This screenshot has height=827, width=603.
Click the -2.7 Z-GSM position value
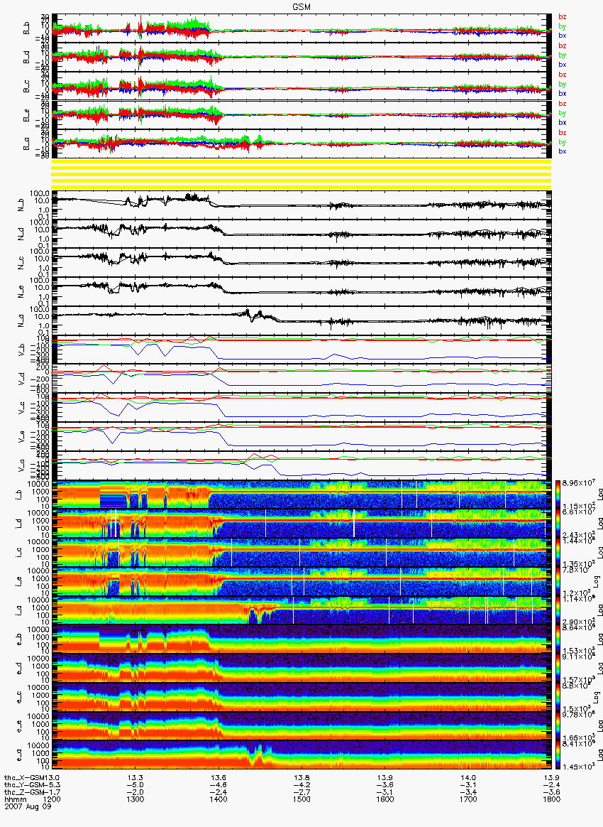301,792
